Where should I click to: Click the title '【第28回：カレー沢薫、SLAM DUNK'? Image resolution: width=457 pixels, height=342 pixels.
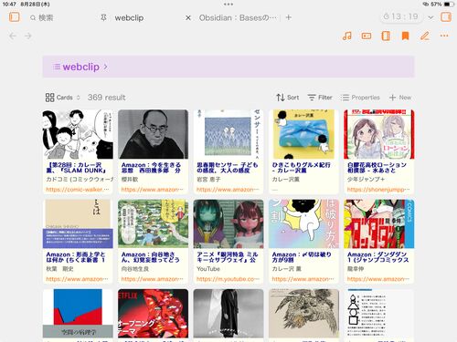[76, 168]
